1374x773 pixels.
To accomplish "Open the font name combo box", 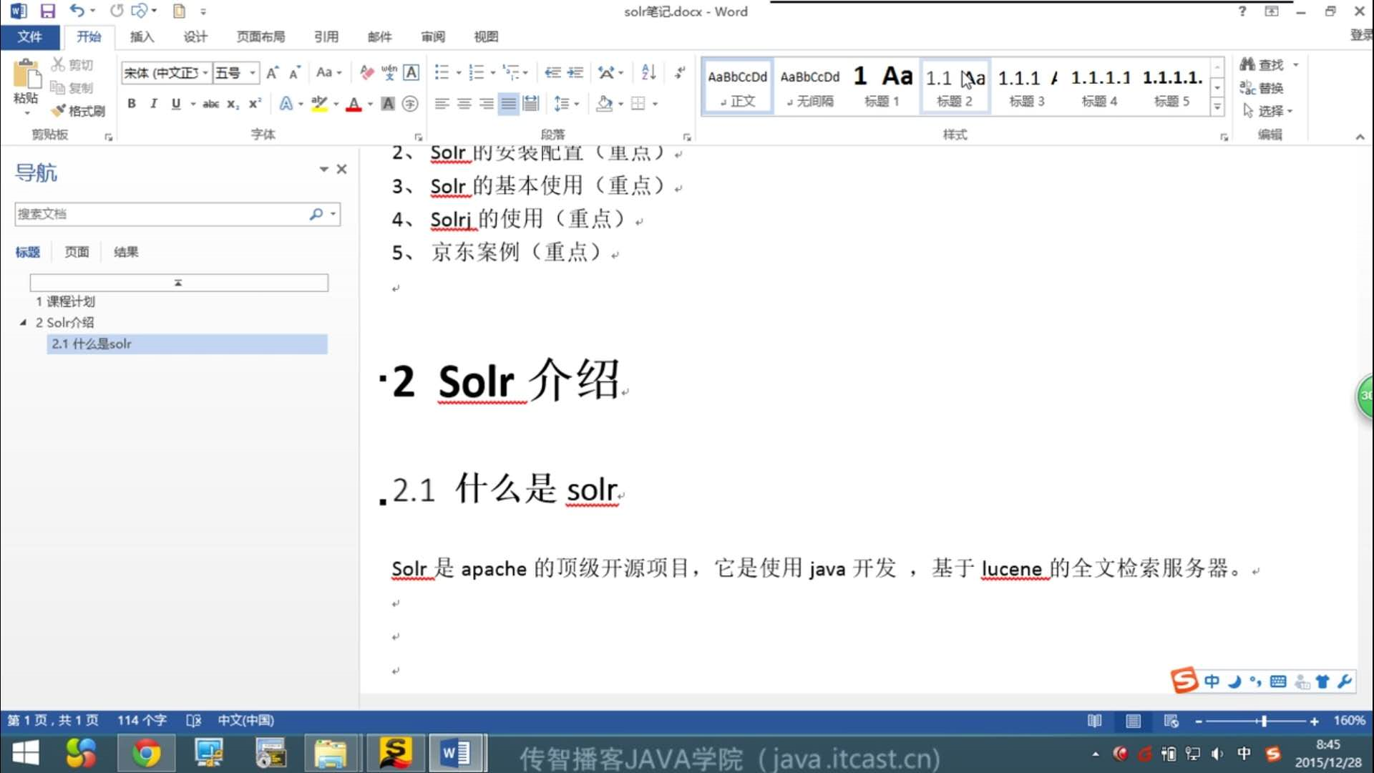I will tap(165, 72).
